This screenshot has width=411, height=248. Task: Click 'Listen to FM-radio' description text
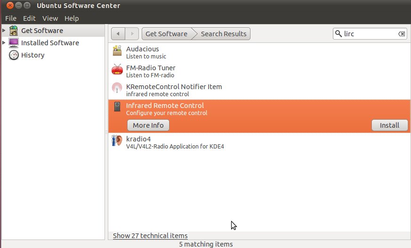(150, 75)
